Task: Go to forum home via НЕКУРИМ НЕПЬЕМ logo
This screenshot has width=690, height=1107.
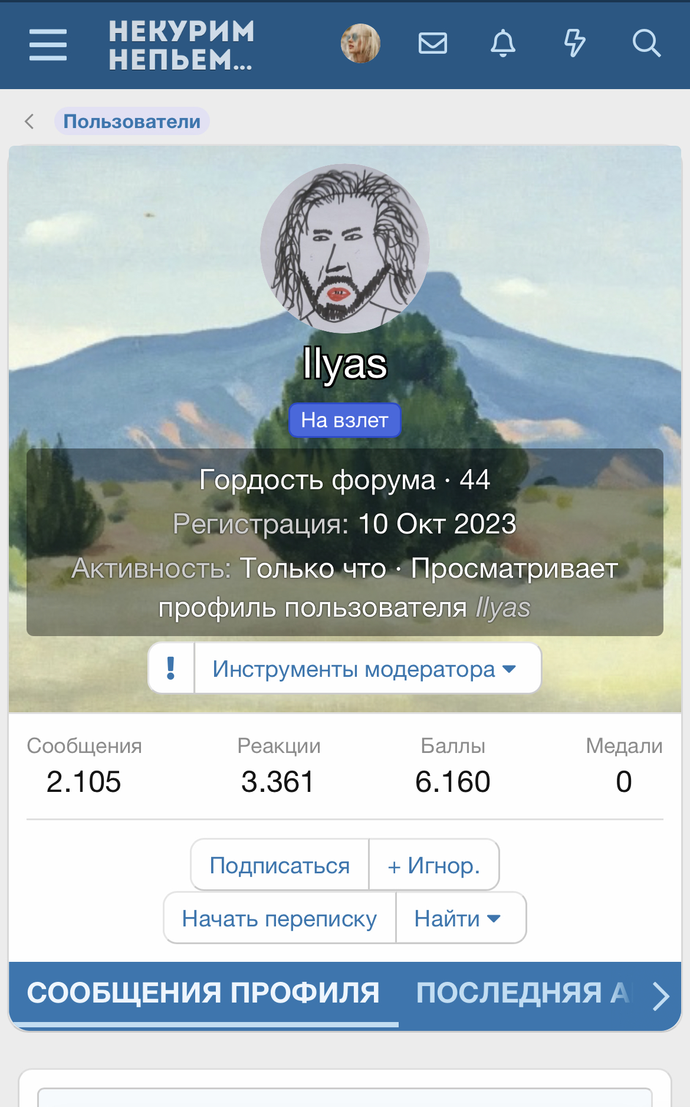Action: [181, 45]
